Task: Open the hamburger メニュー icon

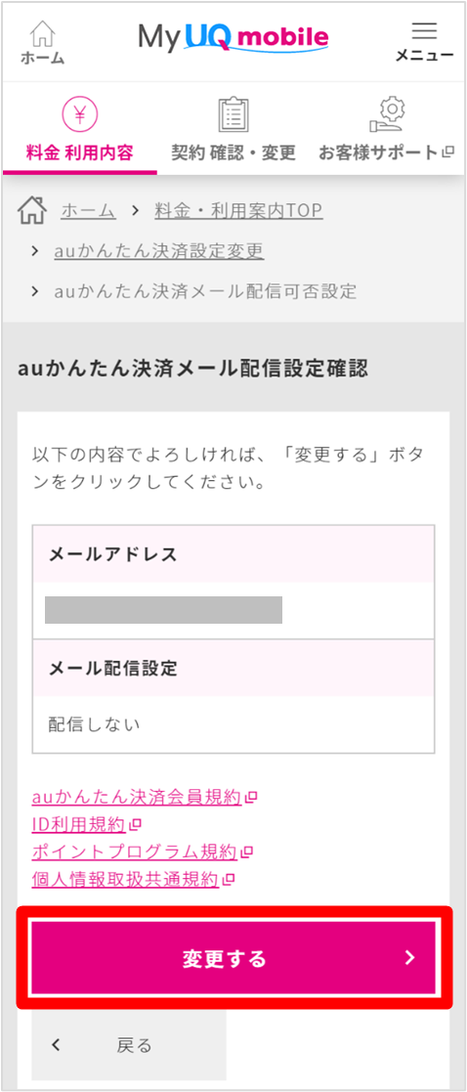Action: tap(425, 30)
